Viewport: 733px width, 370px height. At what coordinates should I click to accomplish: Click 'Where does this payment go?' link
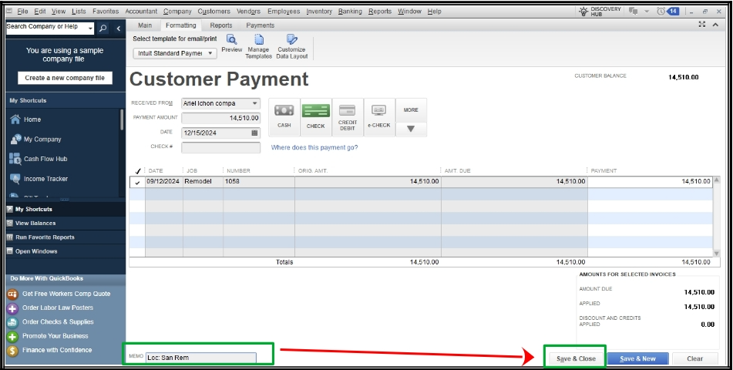pos(314,147)
